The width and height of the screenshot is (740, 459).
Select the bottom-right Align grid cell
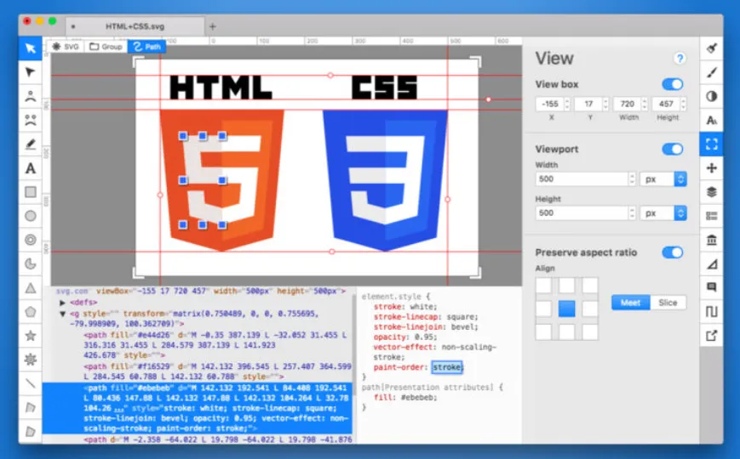coord(590,331)
